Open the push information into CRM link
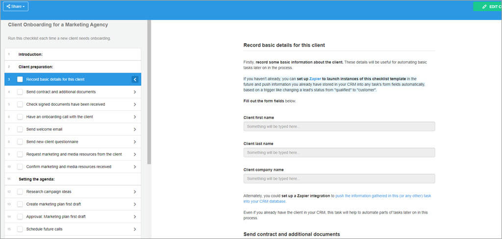 pyautogui.click(x=382, y=196)
